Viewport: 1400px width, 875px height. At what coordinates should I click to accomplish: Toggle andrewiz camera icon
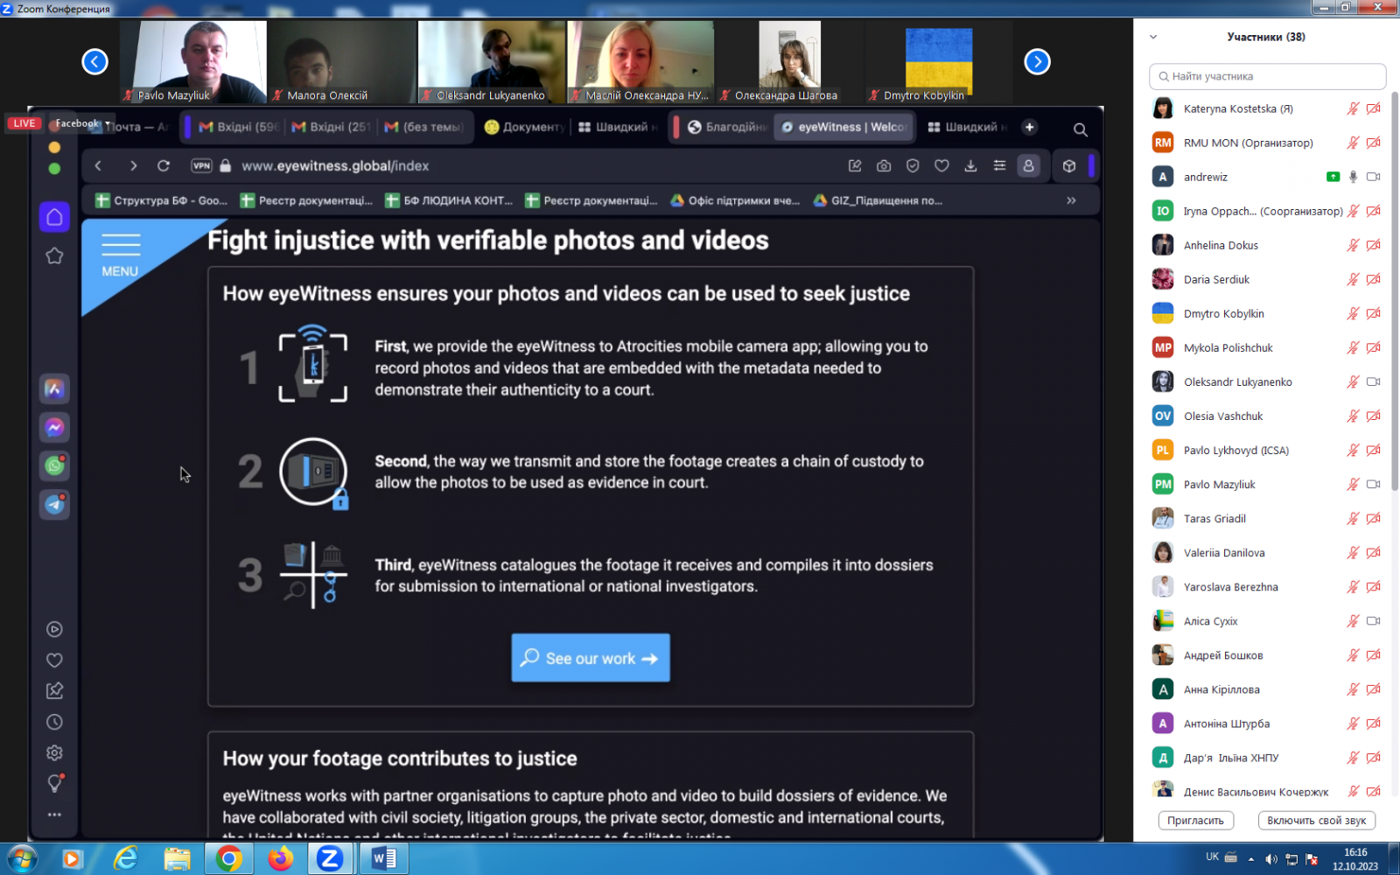point(1374,177)
